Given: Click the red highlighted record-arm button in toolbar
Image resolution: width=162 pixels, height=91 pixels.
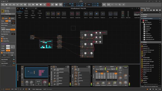Looking at the screenshot, I should pyautogui.click(x=48, y=5).
